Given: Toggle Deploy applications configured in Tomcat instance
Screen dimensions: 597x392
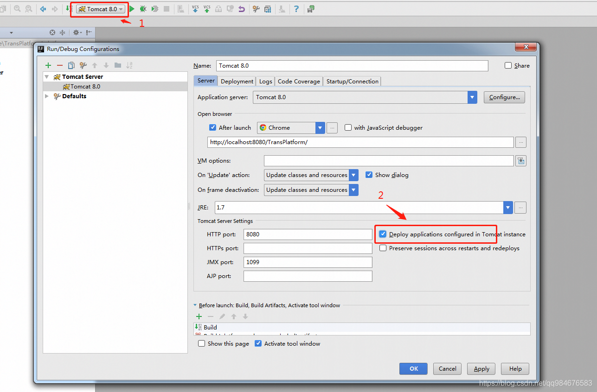Looking at the screenshot, I should (383, 234).
